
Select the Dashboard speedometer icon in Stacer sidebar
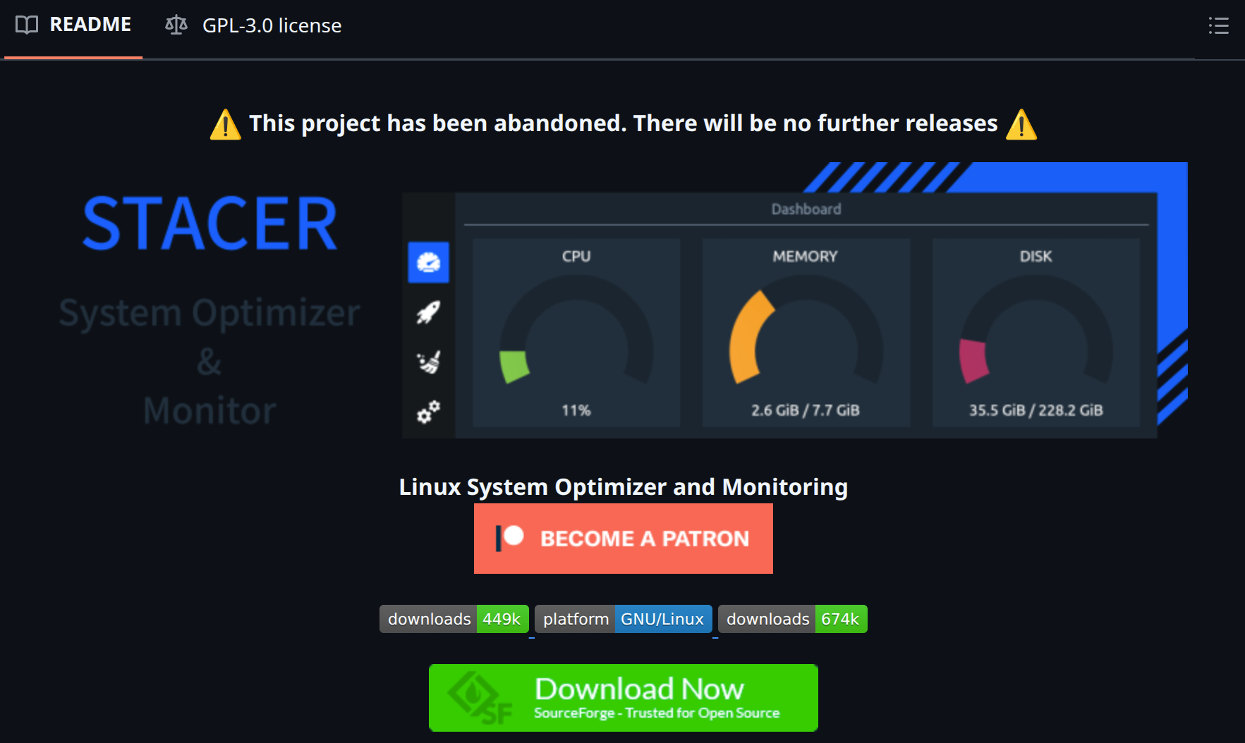[x=428, y=262]
